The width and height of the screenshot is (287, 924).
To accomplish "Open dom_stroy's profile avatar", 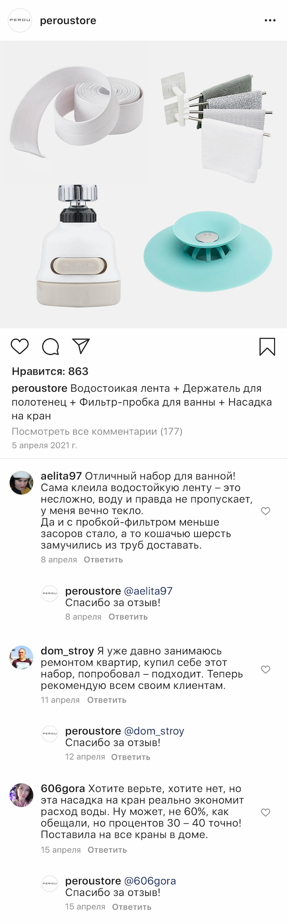I will pos(21,658).
